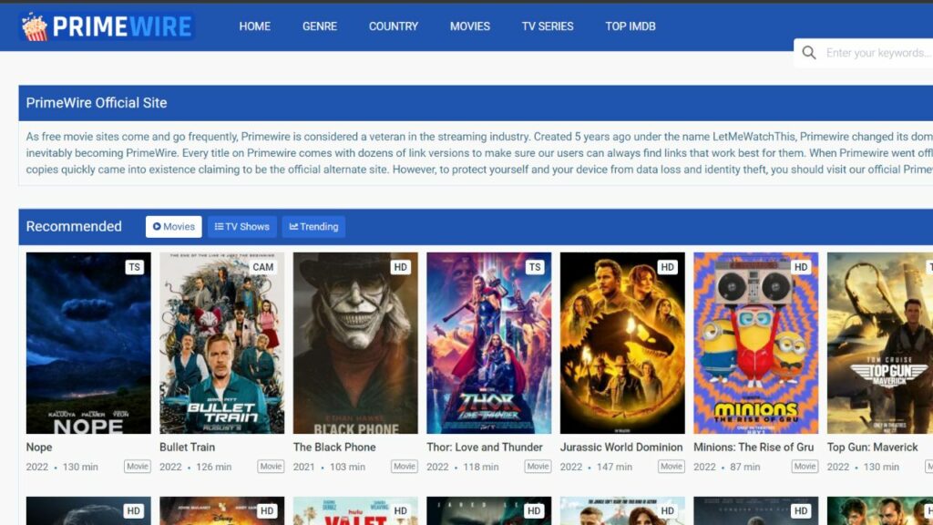Click the search magnifier icon
Image resolution: width=933 pixels, height=525 pixels.
809,53
